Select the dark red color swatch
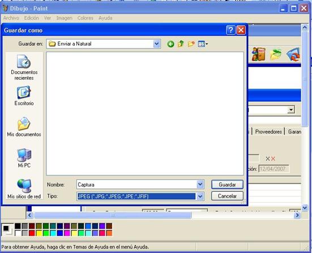This screenshot has width=312, height=253. 32,226
